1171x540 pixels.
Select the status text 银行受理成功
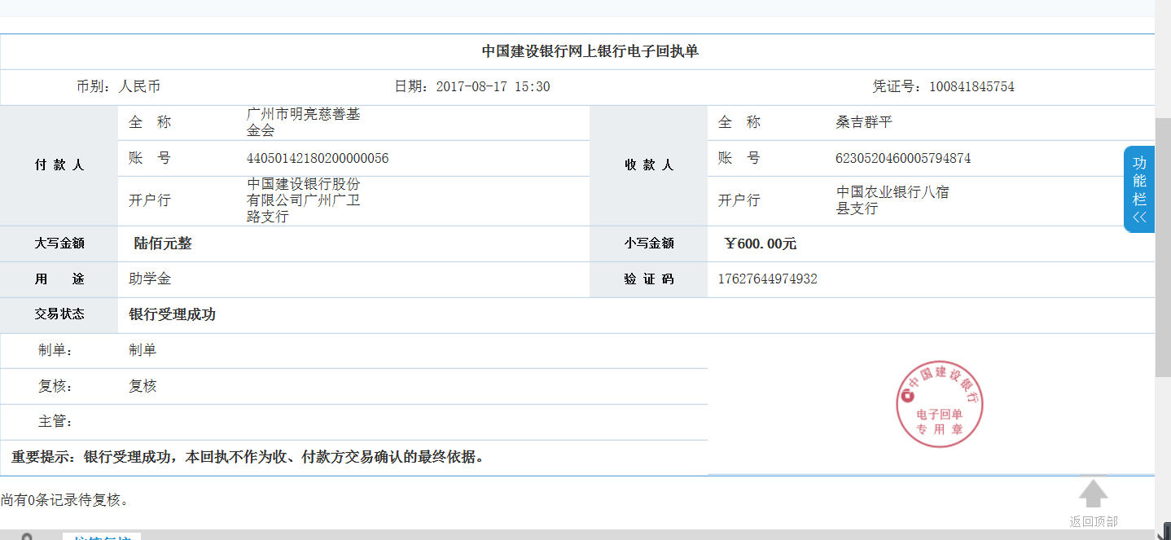coord(172,314)
